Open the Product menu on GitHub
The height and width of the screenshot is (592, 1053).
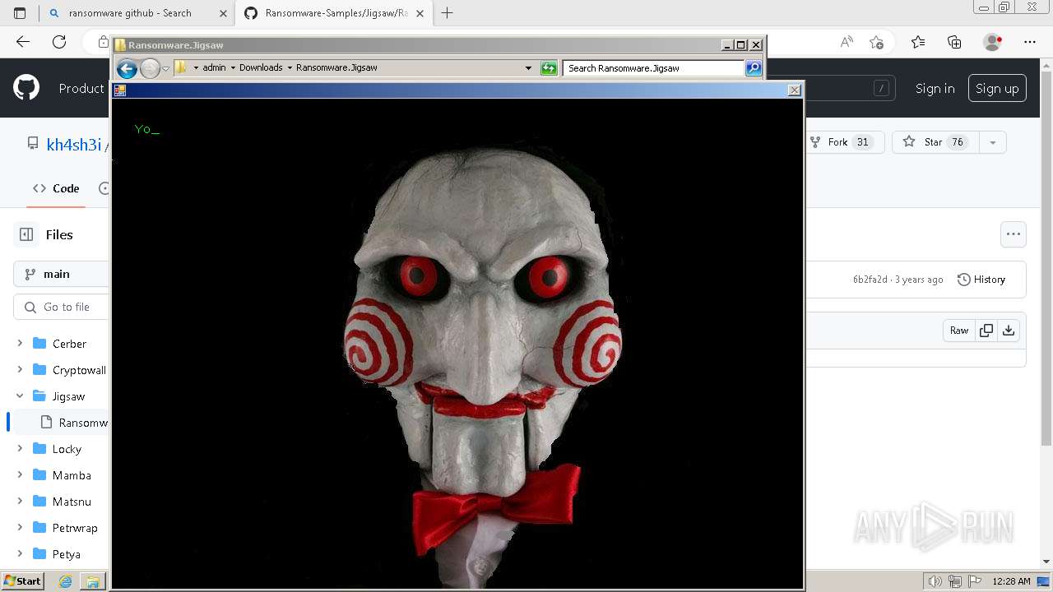click(x=81, y=88)
